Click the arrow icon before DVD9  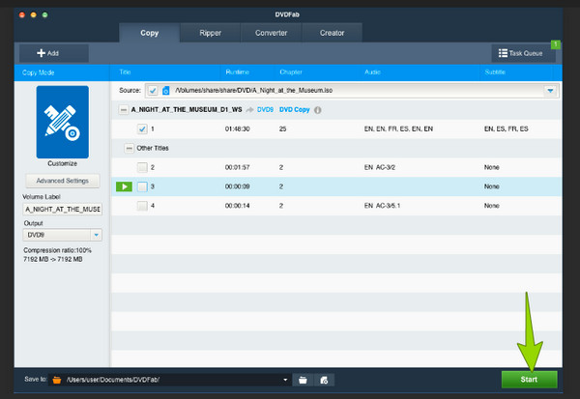pyautogui.click(x=250, y=110)
